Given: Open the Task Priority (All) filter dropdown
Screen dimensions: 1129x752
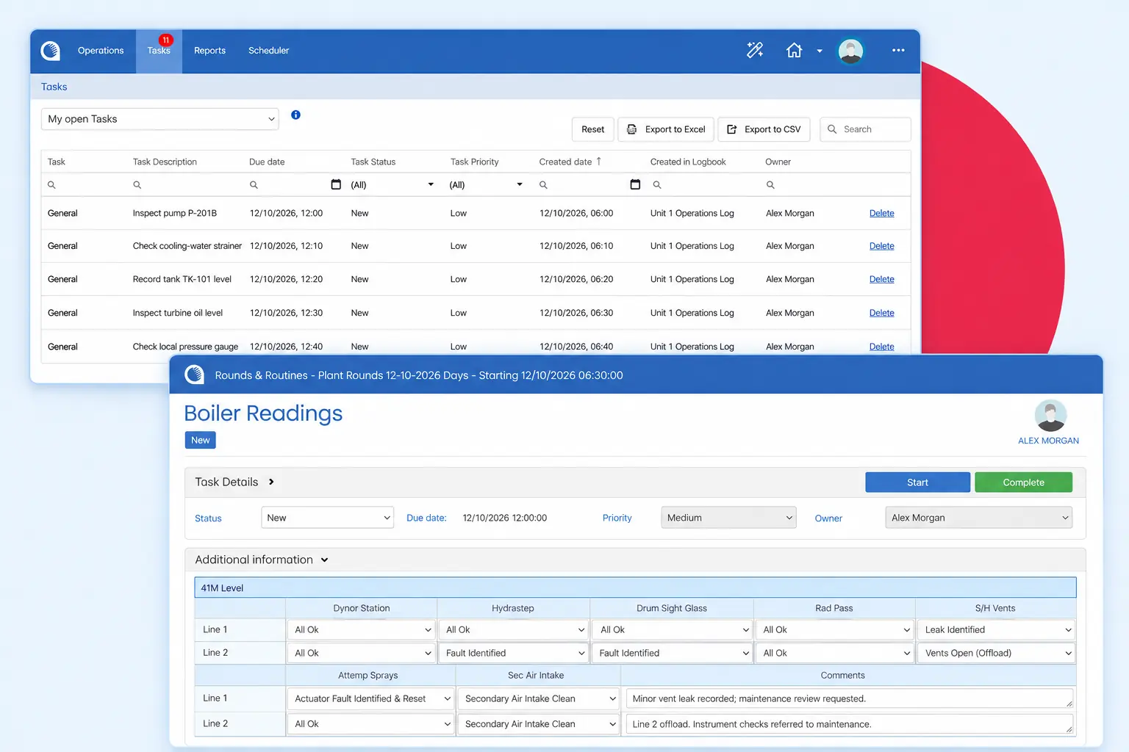Looking at the screenshot, I should click(x=486, y=185).
